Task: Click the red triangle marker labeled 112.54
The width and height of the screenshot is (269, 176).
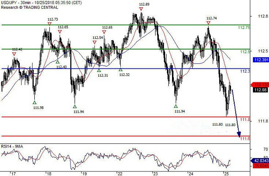Action: coord(95,42)
